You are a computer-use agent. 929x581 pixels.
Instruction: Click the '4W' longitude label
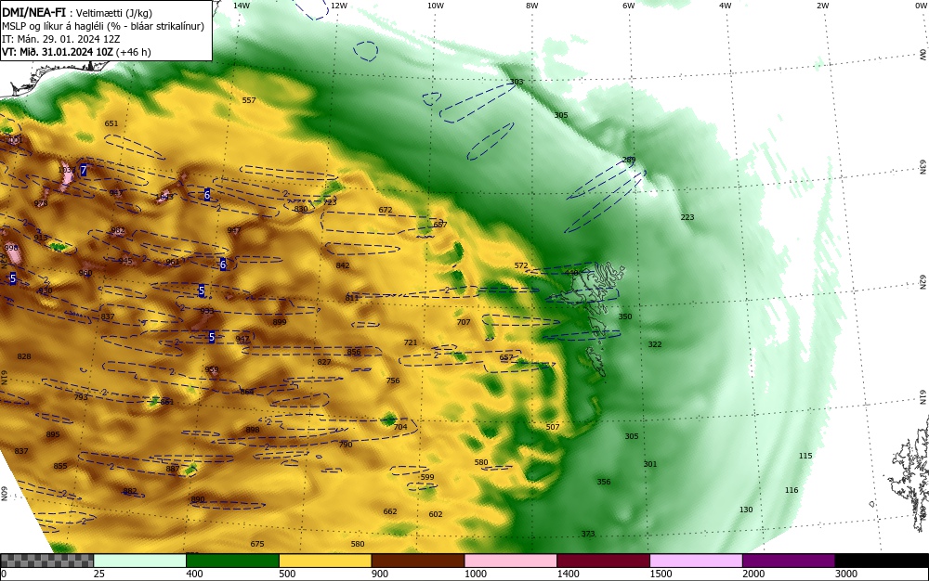(x=726, y=6)
